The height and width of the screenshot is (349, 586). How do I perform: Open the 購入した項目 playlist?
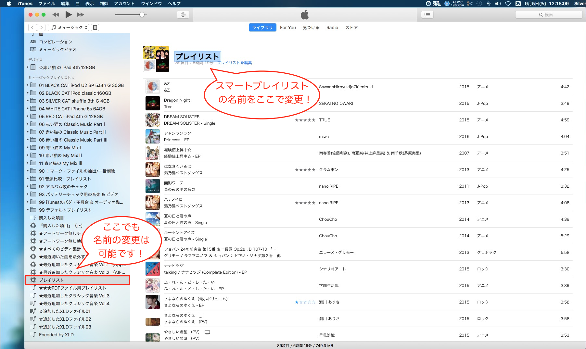coord(51,218)
